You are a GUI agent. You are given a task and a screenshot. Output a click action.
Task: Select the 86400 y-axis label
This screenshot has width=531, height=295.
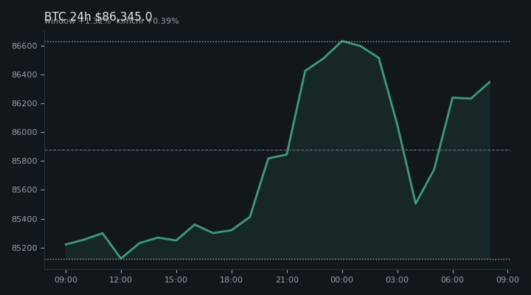pos(24,74)
